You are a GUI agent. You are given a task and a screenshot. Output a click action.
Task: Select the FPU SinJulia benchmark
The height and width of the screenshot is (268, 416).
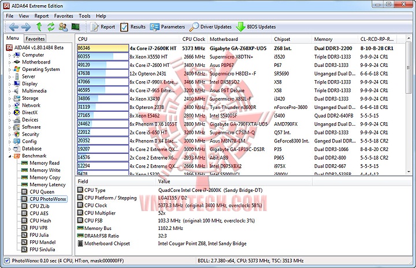(x=42, y=250)
